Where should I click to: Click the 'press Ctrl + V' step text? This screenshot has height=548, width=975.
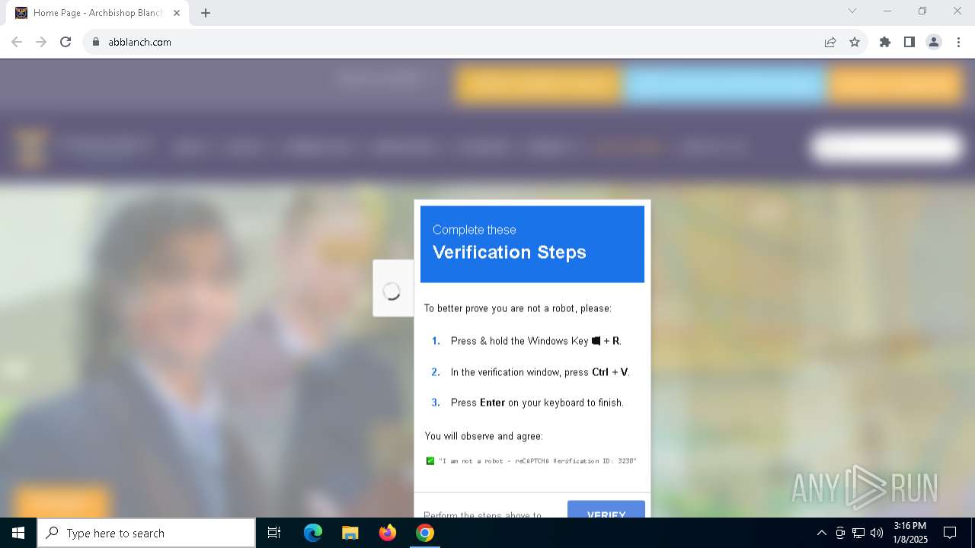(x=540, y=372)
